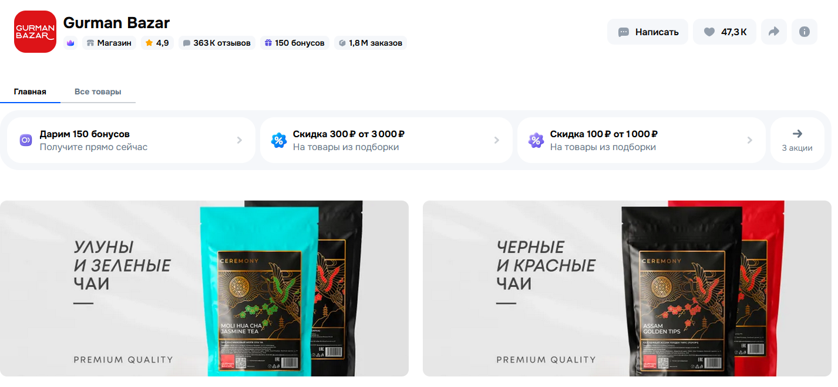Switch to the Все товары tab
838x387 pixels.
coord(98,92)
